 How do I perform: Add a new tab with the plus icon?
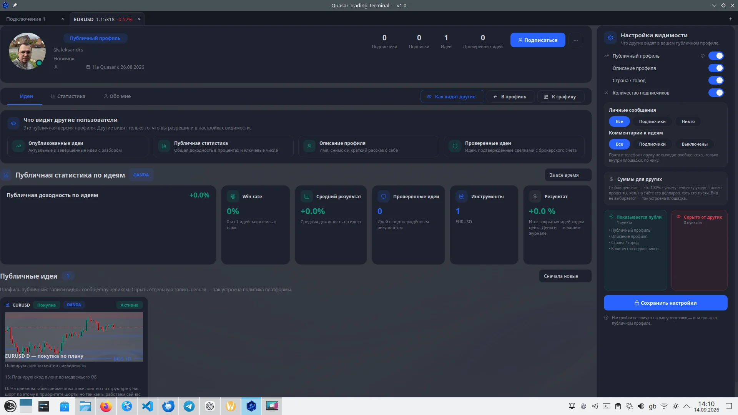(x=730, y=19)
